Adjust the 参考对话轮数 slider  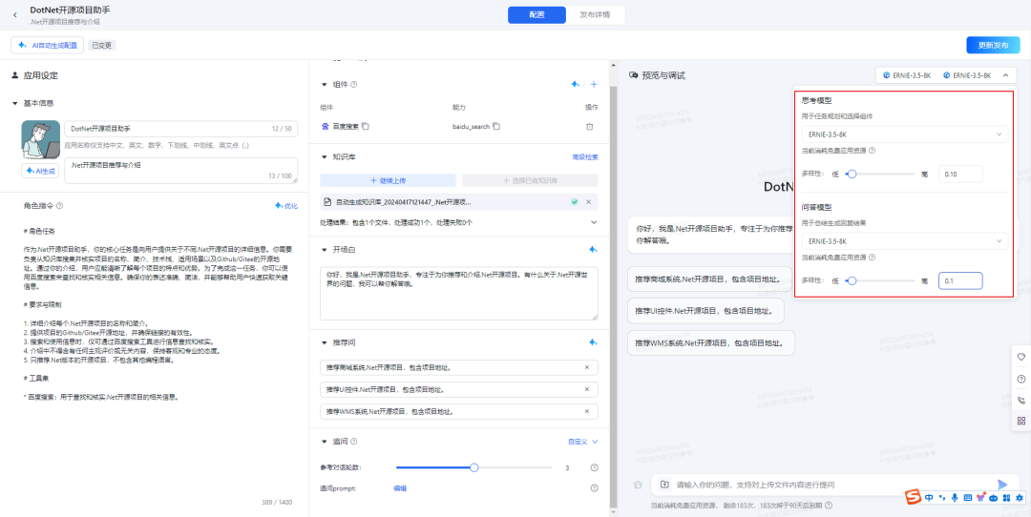(x=474, y=467)
